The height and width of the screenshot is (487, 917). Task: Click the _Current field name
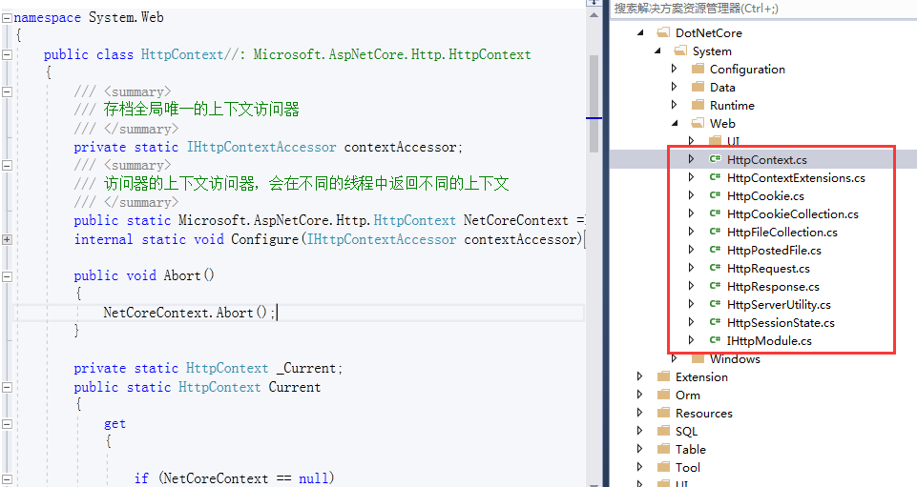(x=306, y=369)
